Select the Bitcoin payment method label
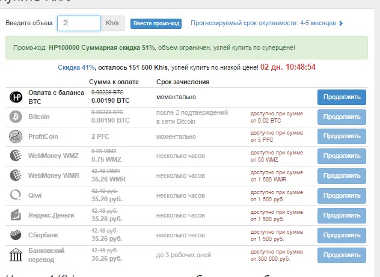The image size is (380, 277). (x=38, y=117)
